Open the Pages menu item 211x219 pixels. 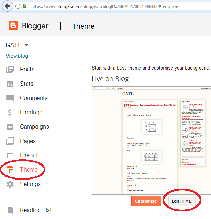click(28, 141)
